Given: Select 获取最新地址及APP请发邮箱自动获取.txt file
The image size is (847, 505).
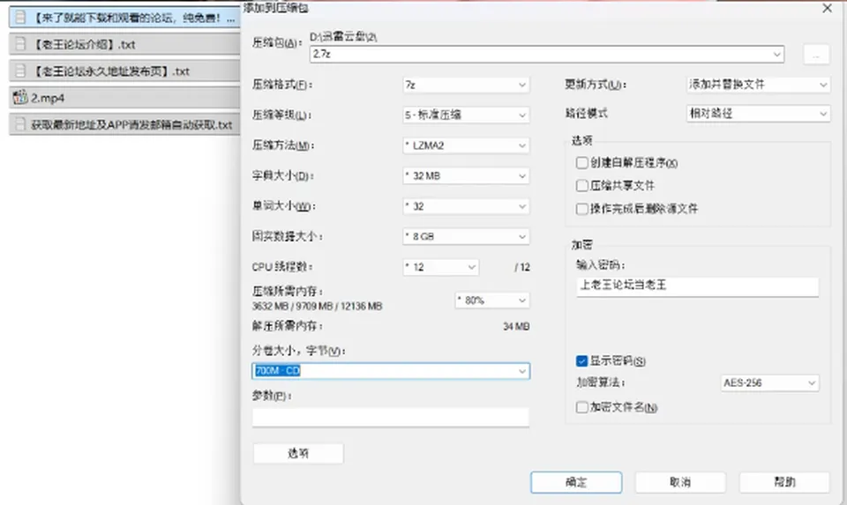Looking at the screenshot, I should [x=124, y=124].
